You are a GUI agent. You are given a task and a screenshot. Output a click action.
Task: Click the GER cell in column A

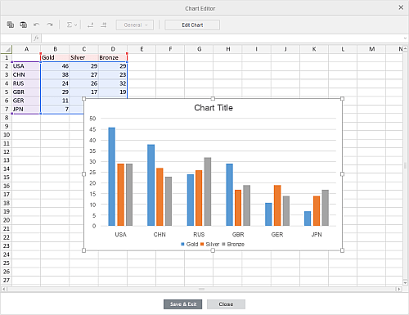26,101
